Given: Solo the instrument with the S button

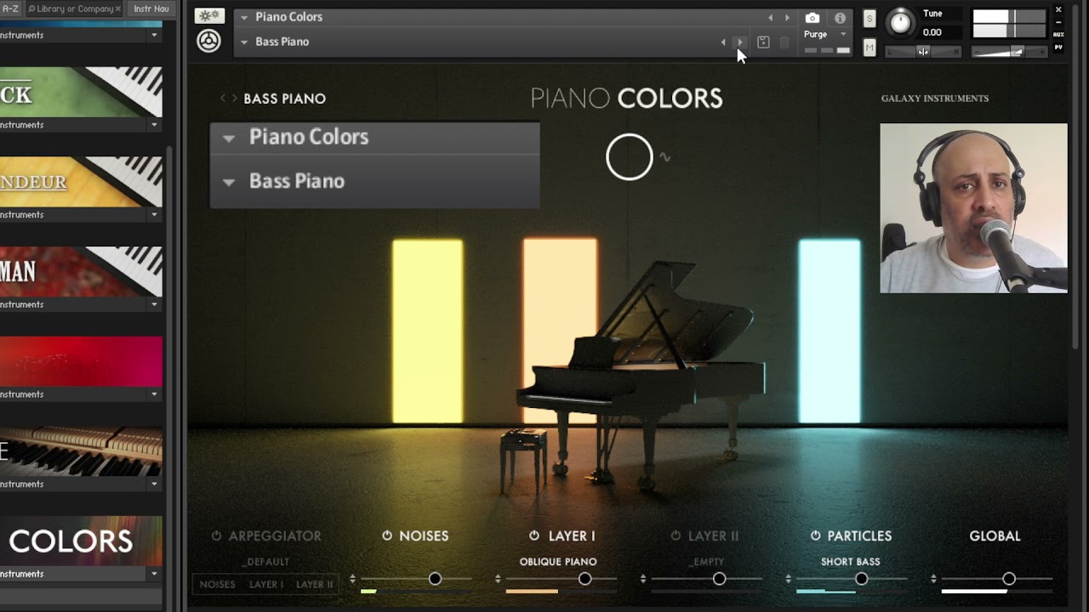Looking at the screenshot, I should (869, 19).
